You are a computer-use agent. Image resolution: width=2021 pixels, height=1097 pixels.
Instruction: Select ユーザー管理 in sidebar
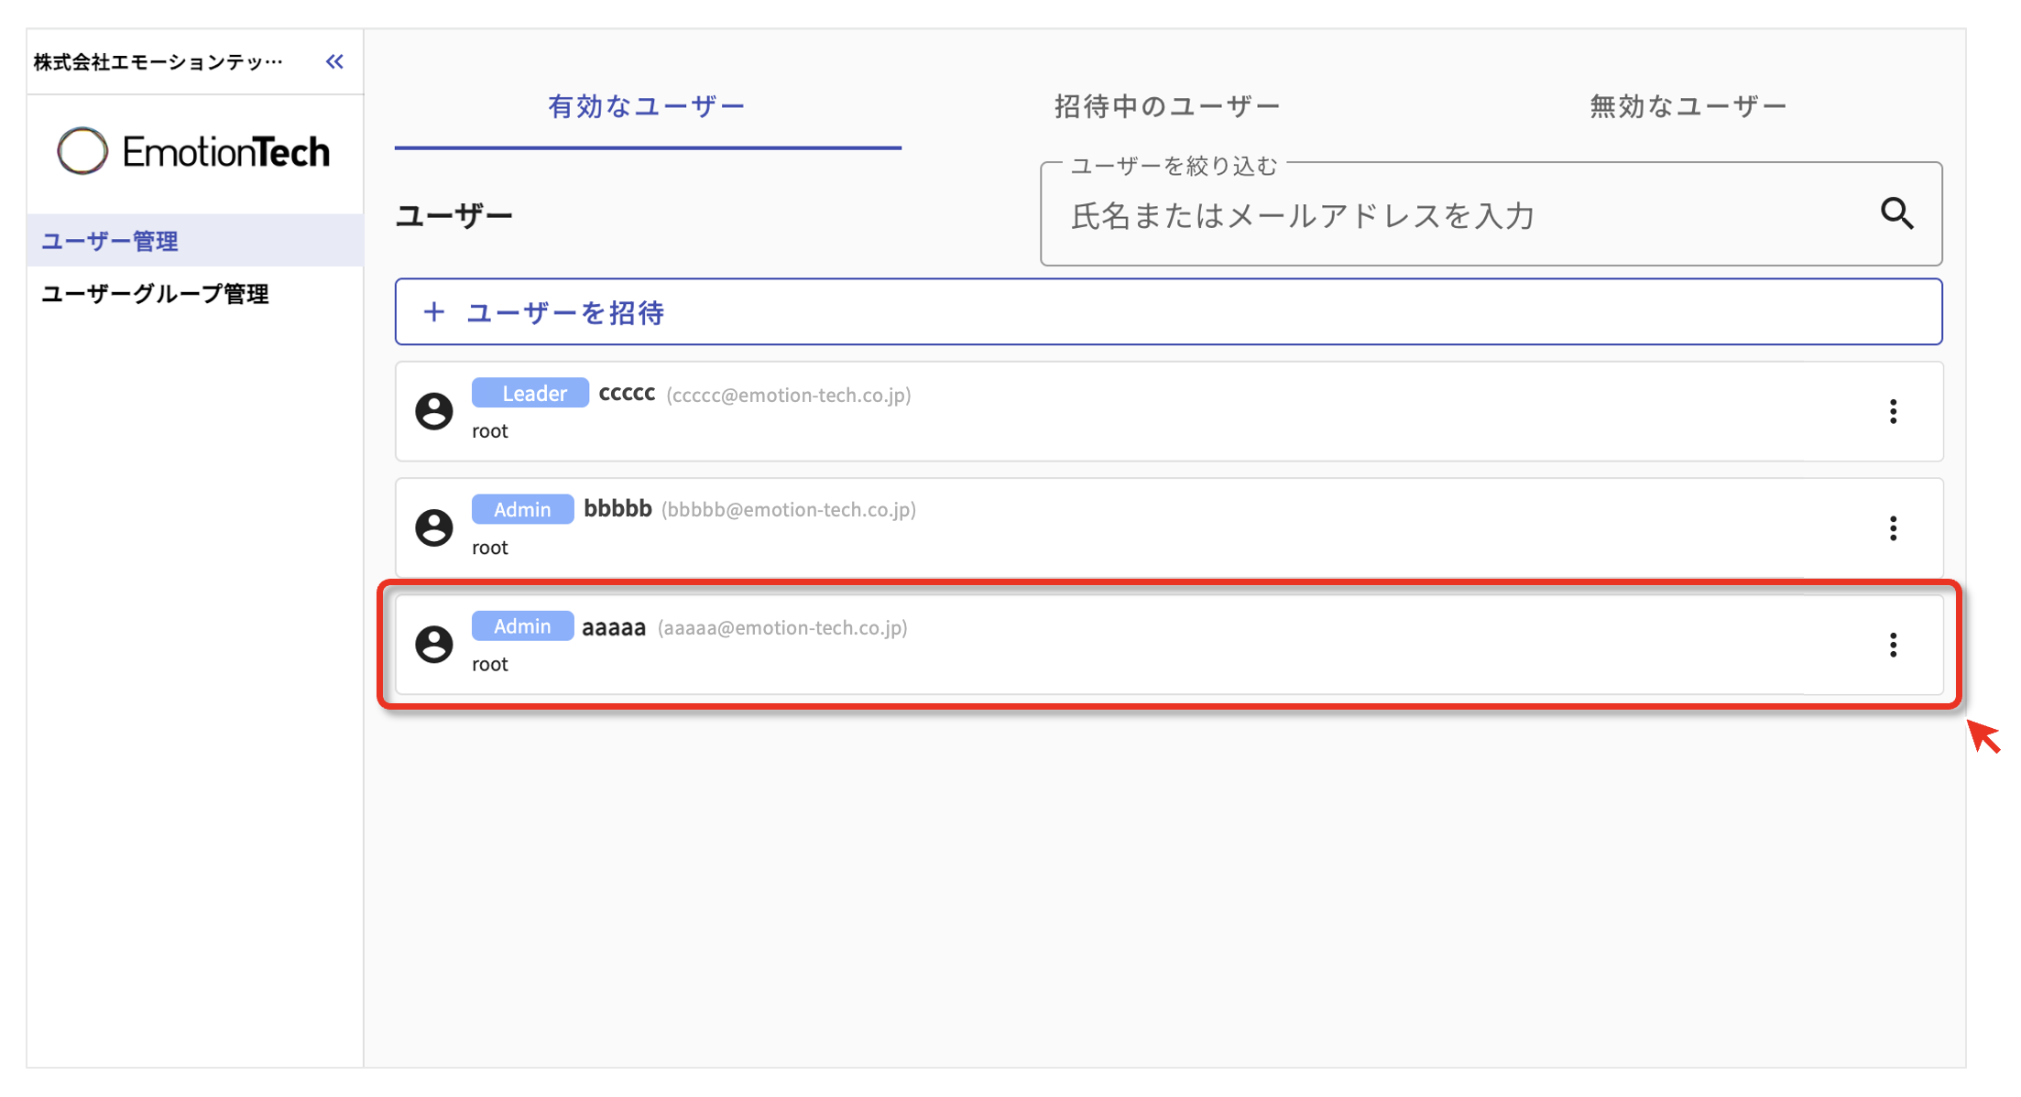coord(110,241)
